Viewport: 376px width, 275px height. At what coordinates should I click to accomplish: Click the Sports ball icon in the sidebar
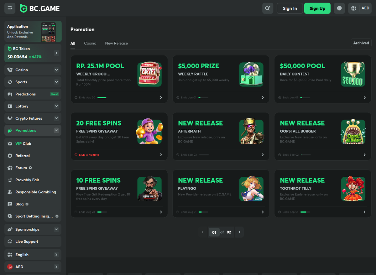click(x=10, y=82)
